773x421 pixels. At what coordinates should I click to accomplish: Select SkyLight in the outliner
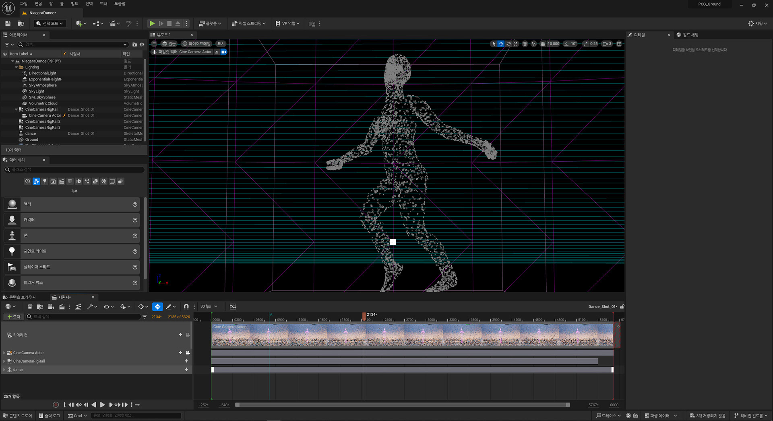[x=37, y=91]
